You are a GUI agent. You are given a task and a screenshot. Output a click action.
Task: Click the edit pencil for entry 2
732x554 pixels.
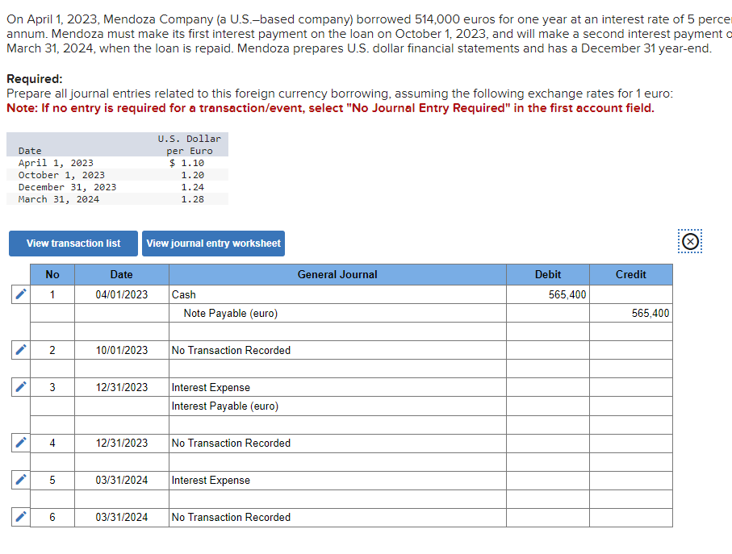20,350
